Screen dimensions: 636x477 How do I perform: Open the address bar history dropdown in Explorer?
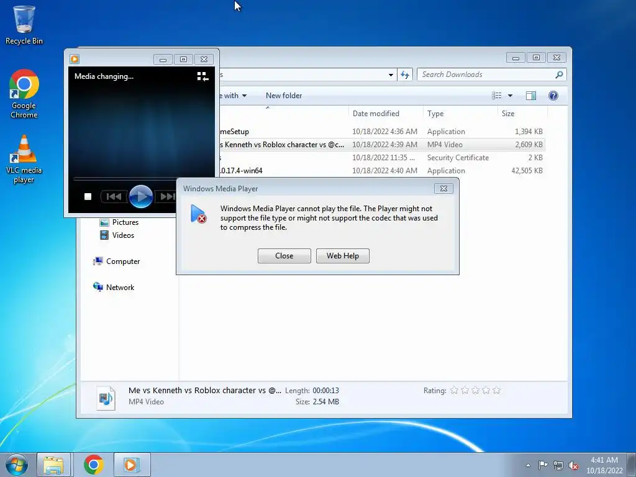391,75
